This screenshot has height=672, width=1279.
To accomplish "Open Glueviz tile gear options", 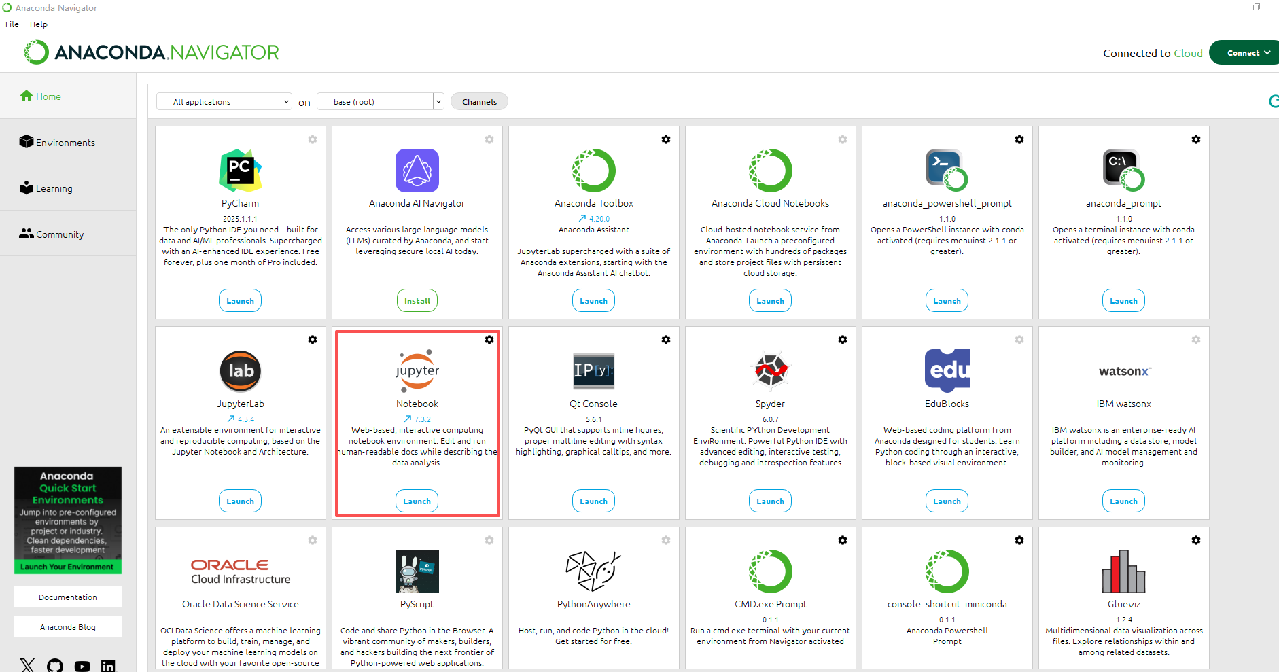I will 1196,540.
